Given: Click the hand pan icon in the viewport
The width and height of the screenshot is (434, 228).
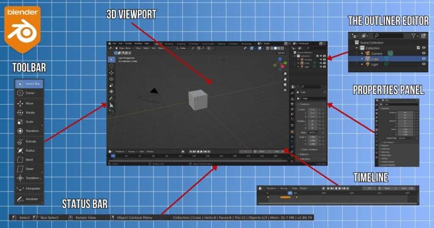Looking at the screenshot, I should coord(285,79).
